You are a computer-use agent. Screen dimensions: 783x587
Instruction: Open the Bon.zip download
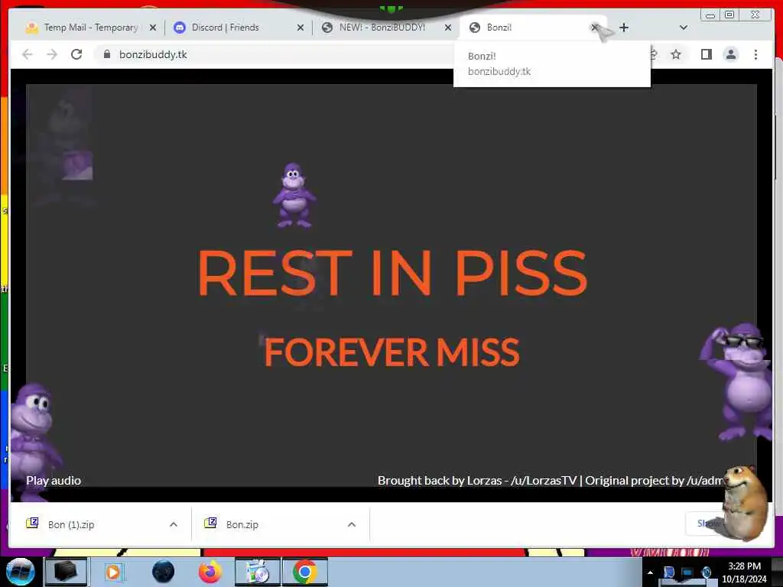(242, 524)
